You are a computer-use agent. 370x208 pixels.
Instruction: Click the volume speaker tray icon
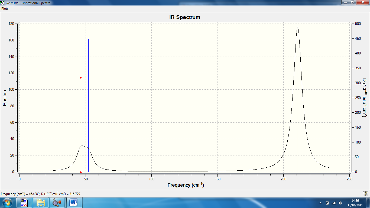coord(340,203)
